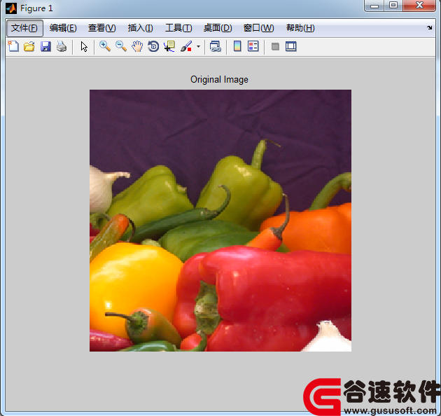Select the Edit Plot arrow tool
Image resolution: width=441 pixels, height=416 pixels.
click(84, 46)
